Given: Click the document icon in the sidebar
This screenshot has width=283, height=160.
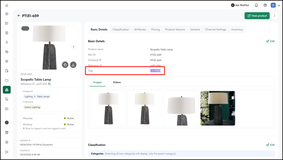Looking at the screenshot, I should pos(7,33).
